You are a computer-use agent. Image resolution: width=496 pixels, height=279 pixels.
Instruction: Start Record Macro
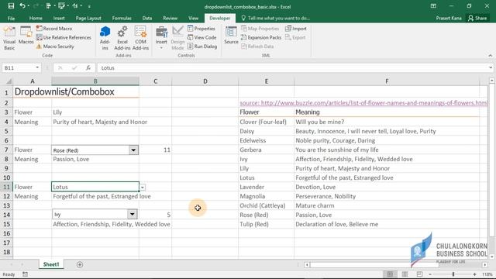point(54,29)
